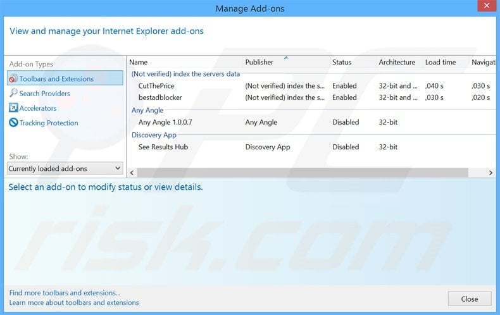Viewport: 500px width, 315px height.
Task: Click Disabled status of See Results Hub
Action: pyautogui.click(x=346, y=147)
